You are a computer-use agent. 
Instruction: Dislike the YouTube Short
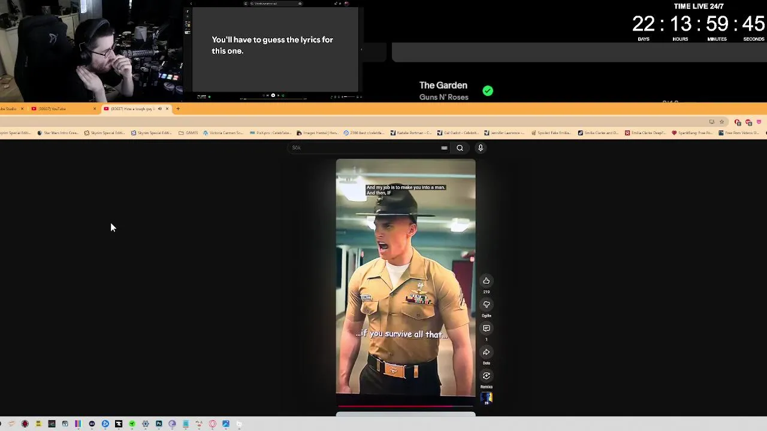487,305
